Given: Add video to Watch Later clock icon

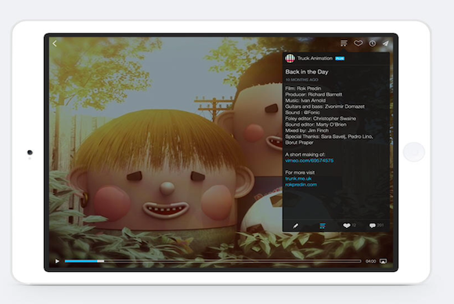Looking at the screenshot, I should 373,43.
